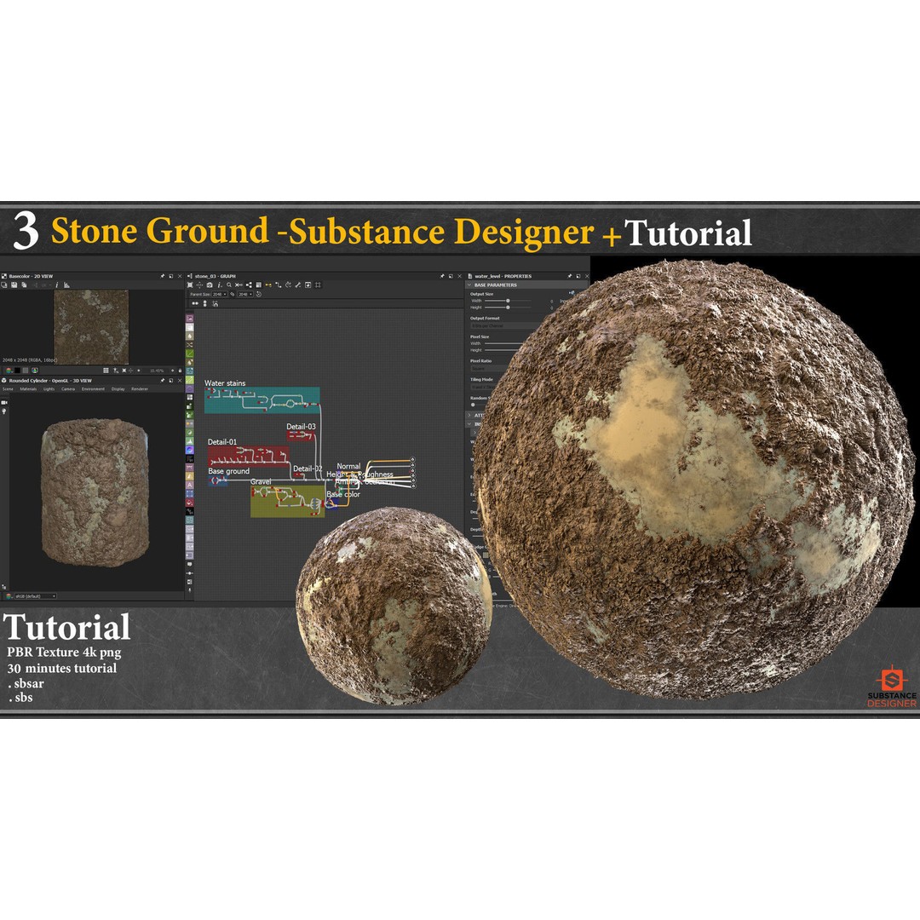
Task: Toggle the grid overlay in the 2D view bottom bar
Action: pos(106,370)
